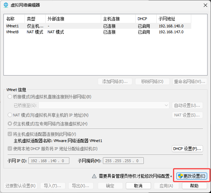Click the 子网掩码 input field
Viewport: 211px width, 193px height.
click(123, 161)
